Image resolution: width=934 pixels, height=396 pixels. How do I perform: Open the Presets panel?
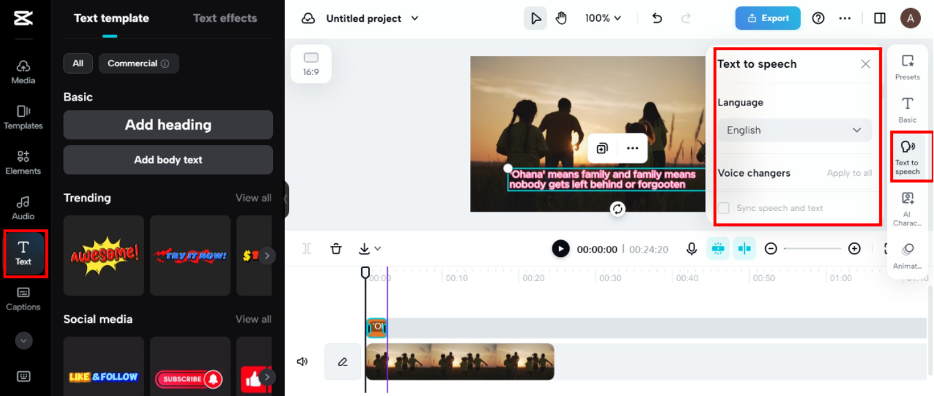click(x=907, y=67)
